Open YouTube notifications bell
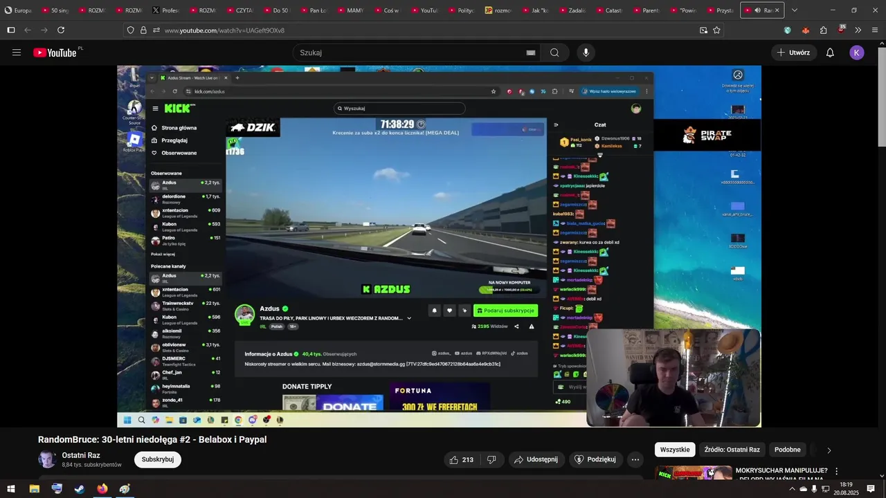 click(x=830, y=53)
